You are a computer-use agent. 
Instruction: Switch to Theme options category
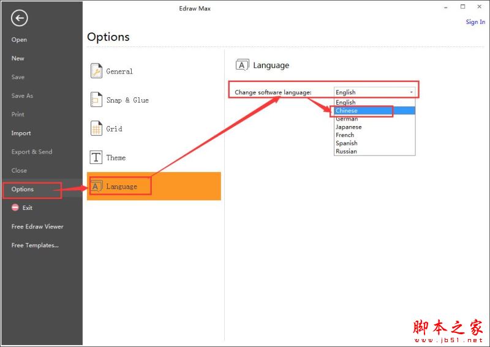[154, 157]
